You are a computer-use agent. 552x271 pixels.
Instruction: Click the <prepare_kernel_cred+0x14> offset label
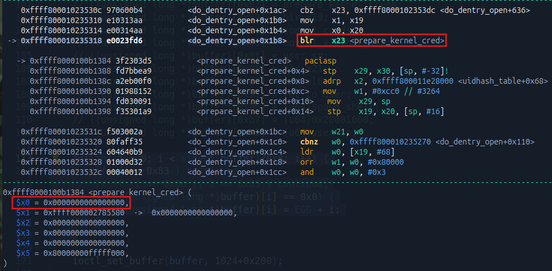pos(256,111)
